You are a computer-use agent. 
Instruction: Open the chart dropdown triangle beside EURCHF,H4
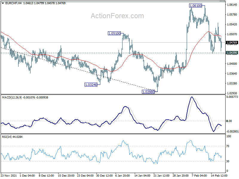point(3,3)
